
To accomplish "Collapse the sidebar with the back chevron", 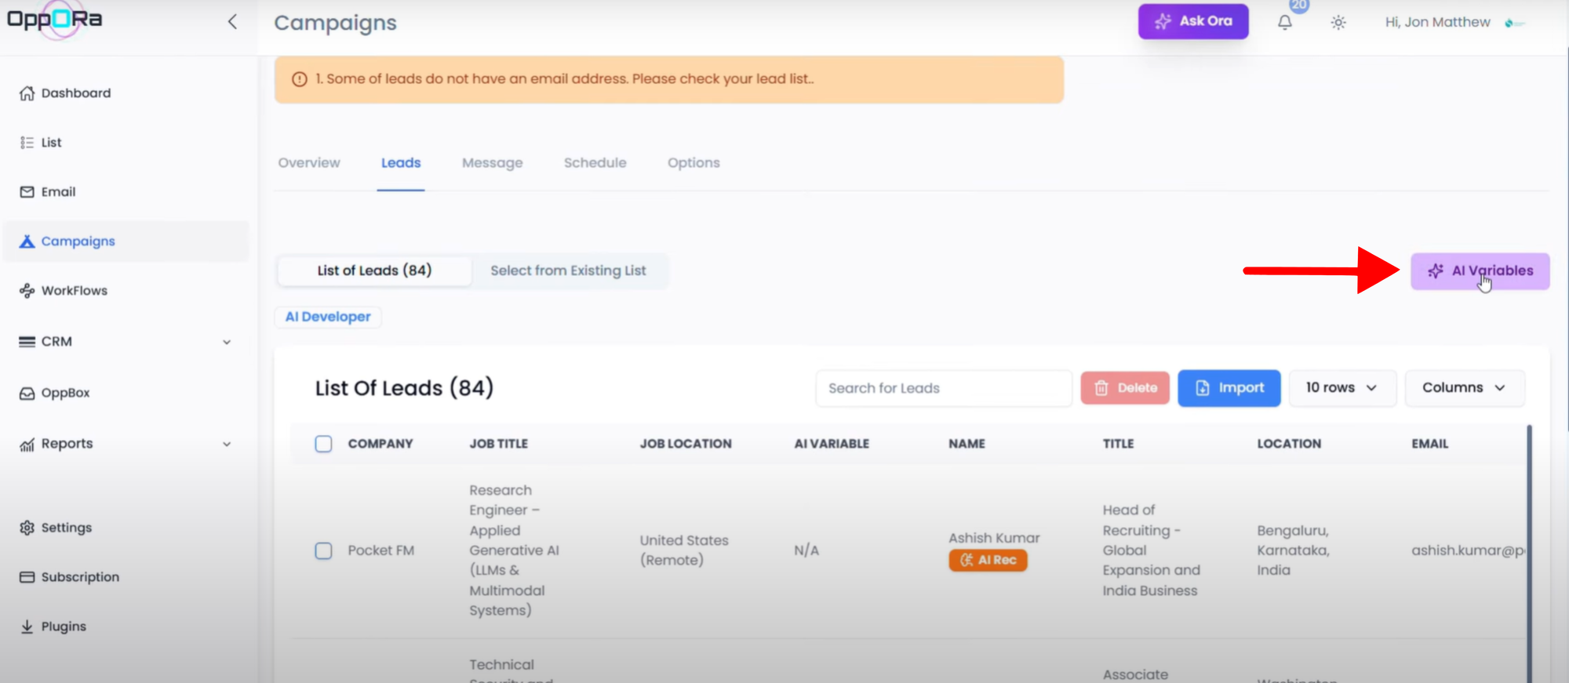I will (232, 22).
